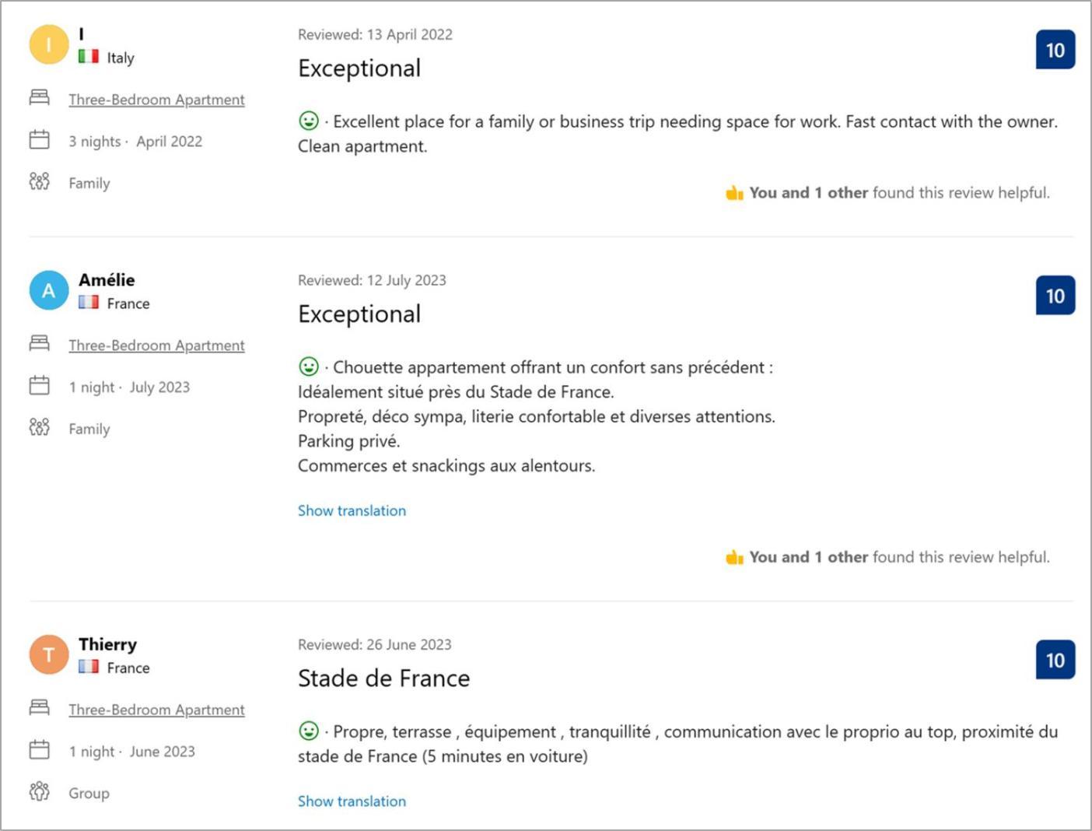Click Amélie's blue 'A' avatar
The height and width of the screenshot is (831, 1092).
click(x=49, y=290)
